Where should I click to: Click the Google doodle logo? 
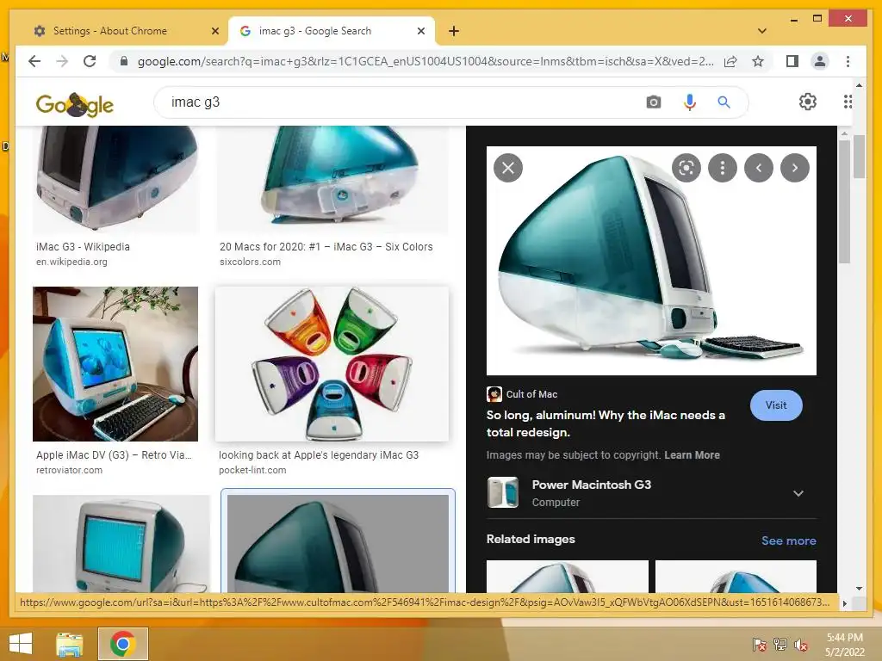[x=75, y=104]
